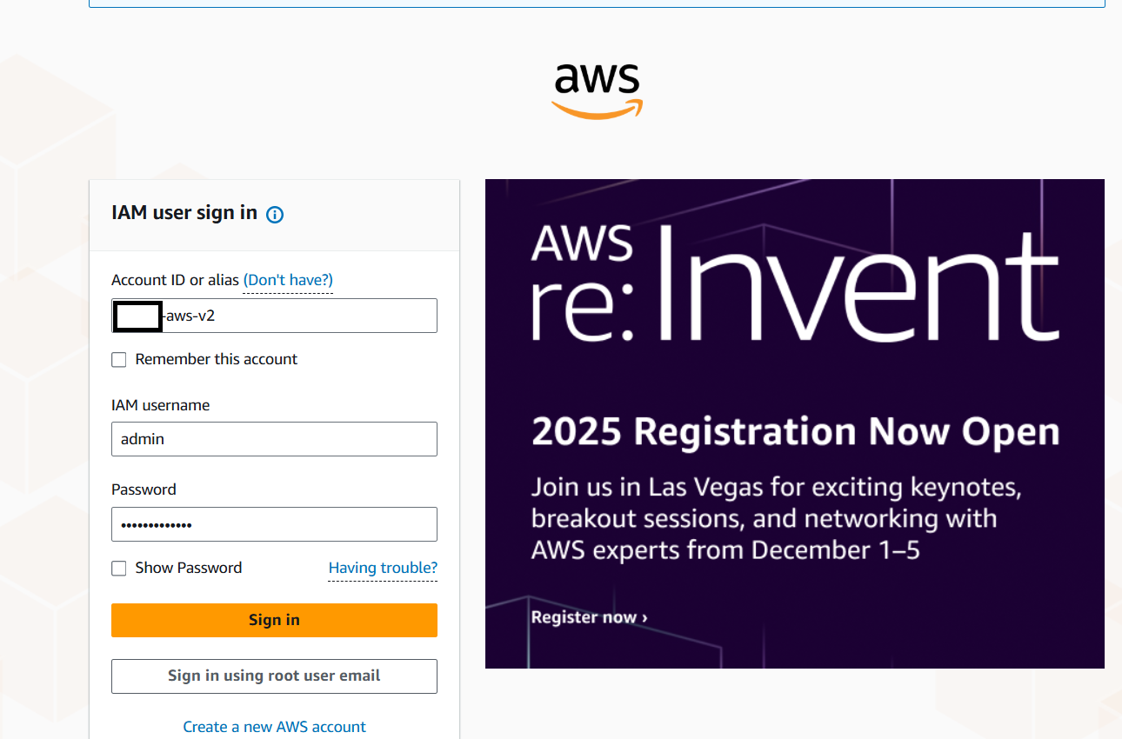1122x739 pixels.
Task: Click the AWS re:Invent banner title
Action: pyautogui.click(x=795, y=285)
